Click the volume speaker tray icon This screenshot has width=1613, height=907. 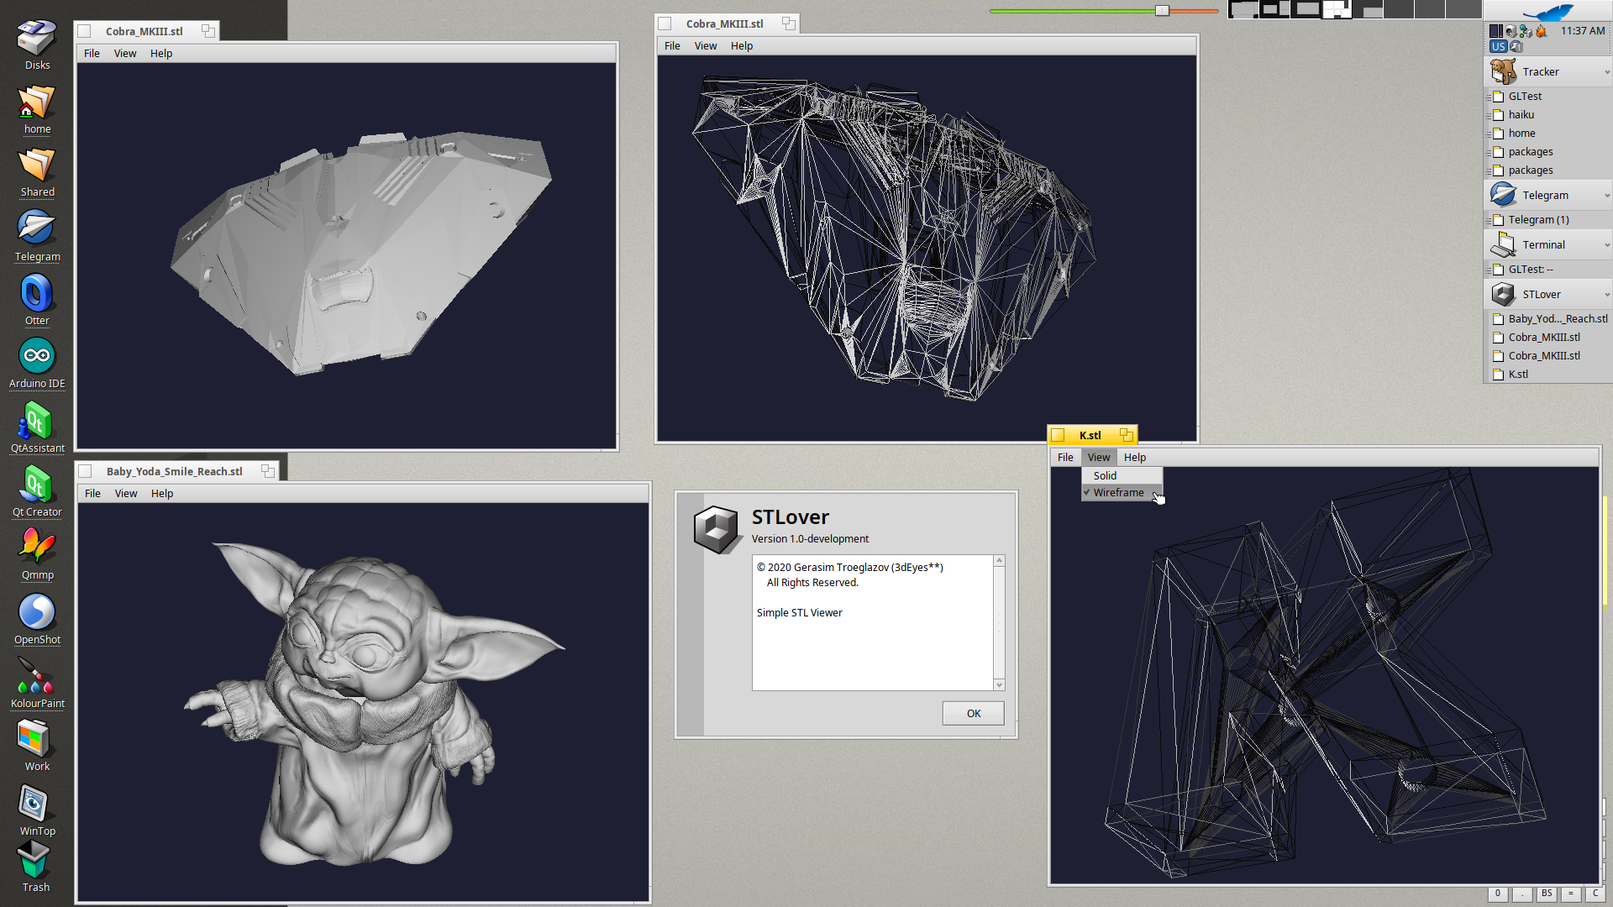[1511, 31]
